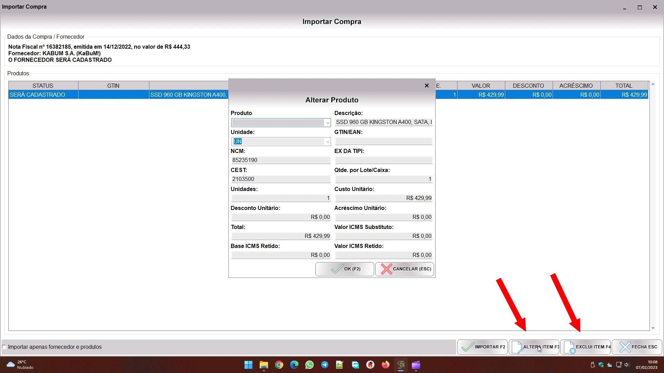
Task: Open the weather widget showing 26°C Nublado
Action: pos(20,365)
